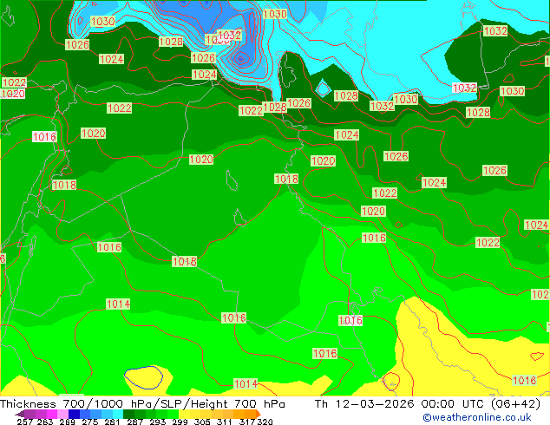The height and width of the screenshot is (425, 550).
Task: Click the 'Th 12-03-2026 00:00 UTC (06+42)' timestamp
Action: 428,404
